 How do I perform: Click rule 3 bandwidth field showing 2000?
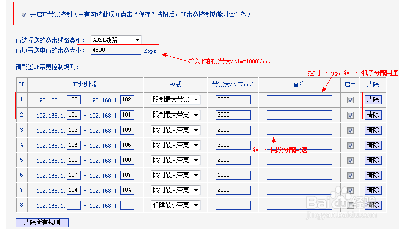(233, 130)
